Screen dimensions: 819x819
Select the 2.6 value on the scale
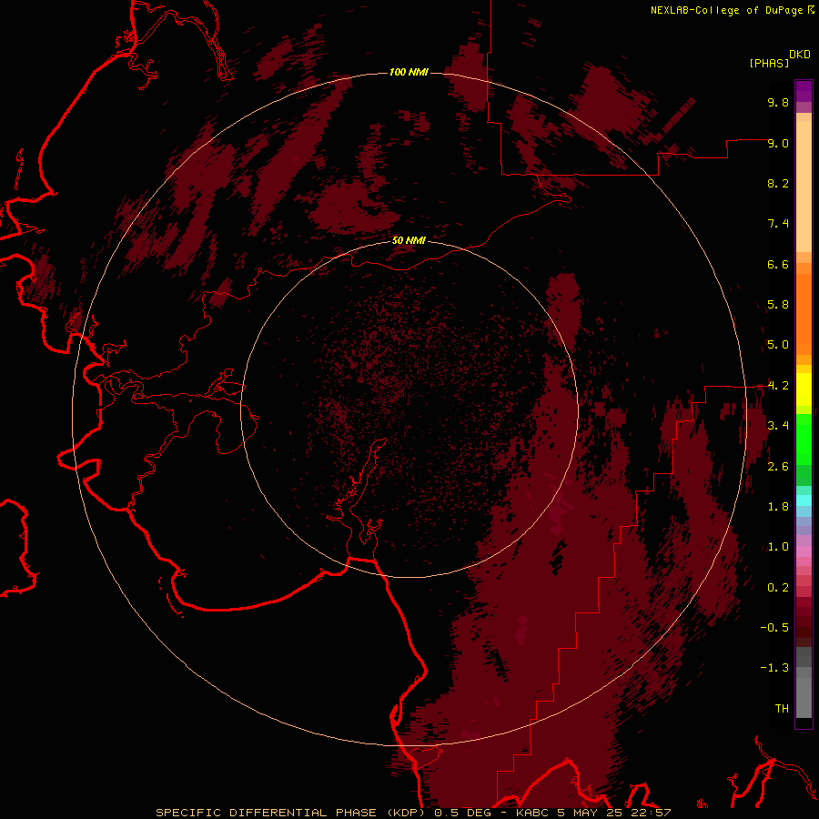[778, 467]
